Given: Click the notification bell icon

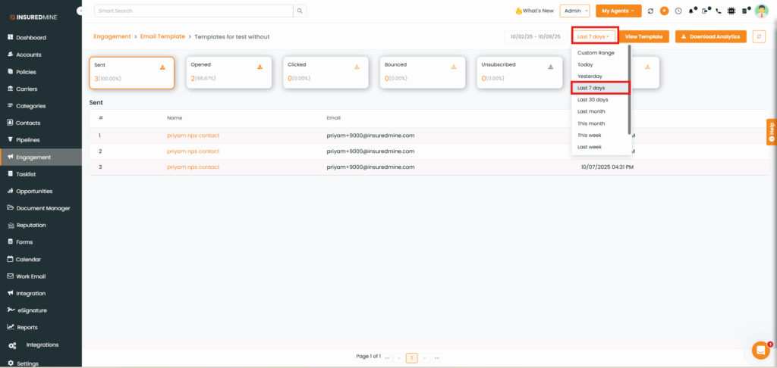Looking at the screenshot, I should (x=692, y=11).
